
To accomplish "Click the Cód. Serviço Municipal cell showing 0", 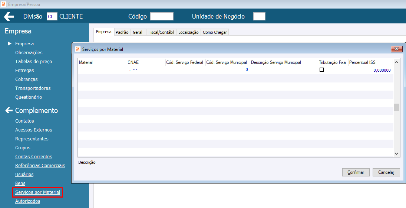I will (228, 70).
